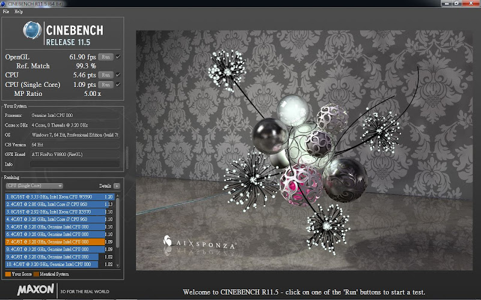Click the Cinebench title bar app icon

point(3,4)
